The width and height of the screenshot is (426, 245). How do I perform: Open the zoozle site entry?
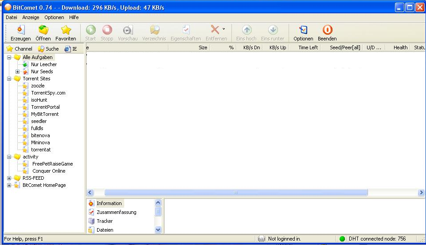point(38,86)
